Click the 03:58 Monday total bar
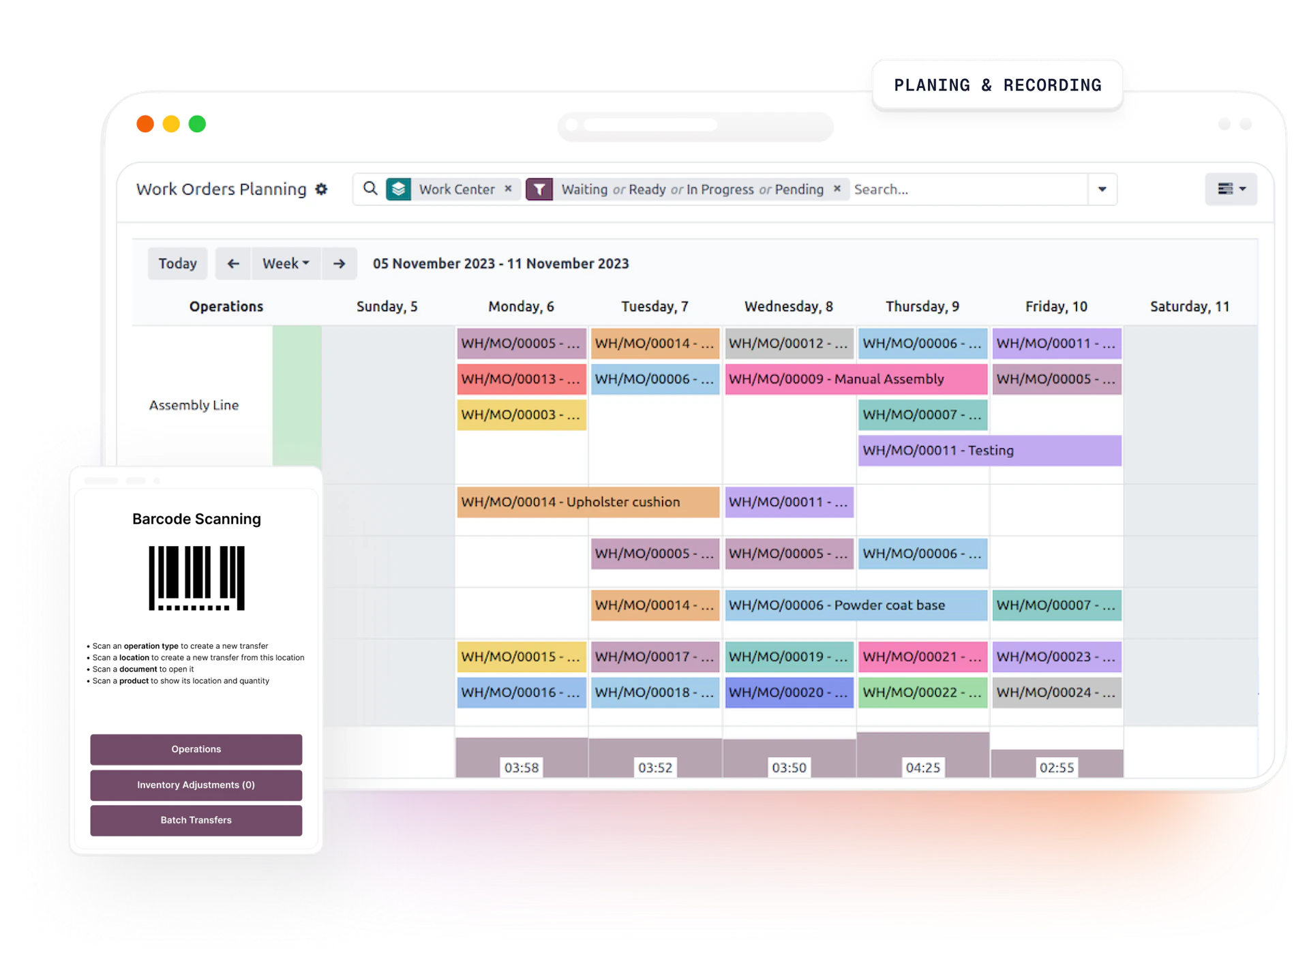The width and height of the screenshot is (1309, 953). (x=522, y=757)
